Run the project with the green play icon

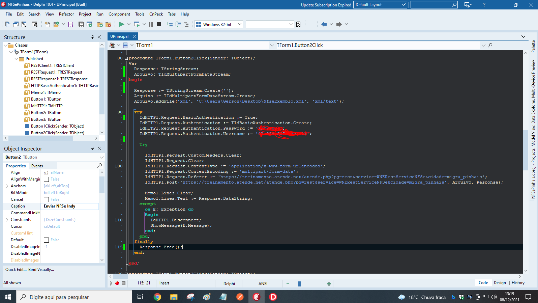tap(122, 24)
